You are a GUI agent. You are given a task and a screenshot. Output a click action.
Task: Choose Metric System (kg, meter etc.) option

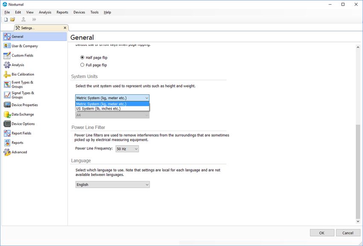click(112, 104)
